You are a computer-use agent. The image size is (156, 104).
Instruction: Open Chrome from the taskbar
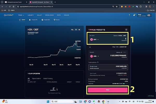(103, 101)
